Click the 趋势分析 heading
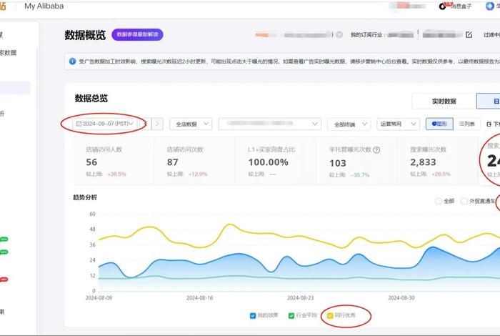Viewport: 500px width, 336px height. tap(85, 197)
